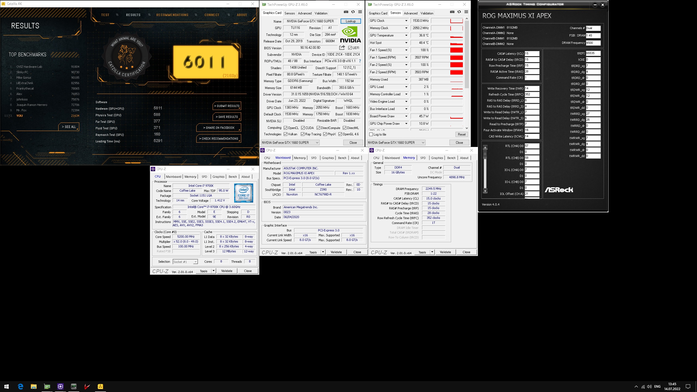This screenshot has width=697, height=392.
Task: Click camera screenshot icon in GPU-Z Sensors window
Action: (452, 12)
